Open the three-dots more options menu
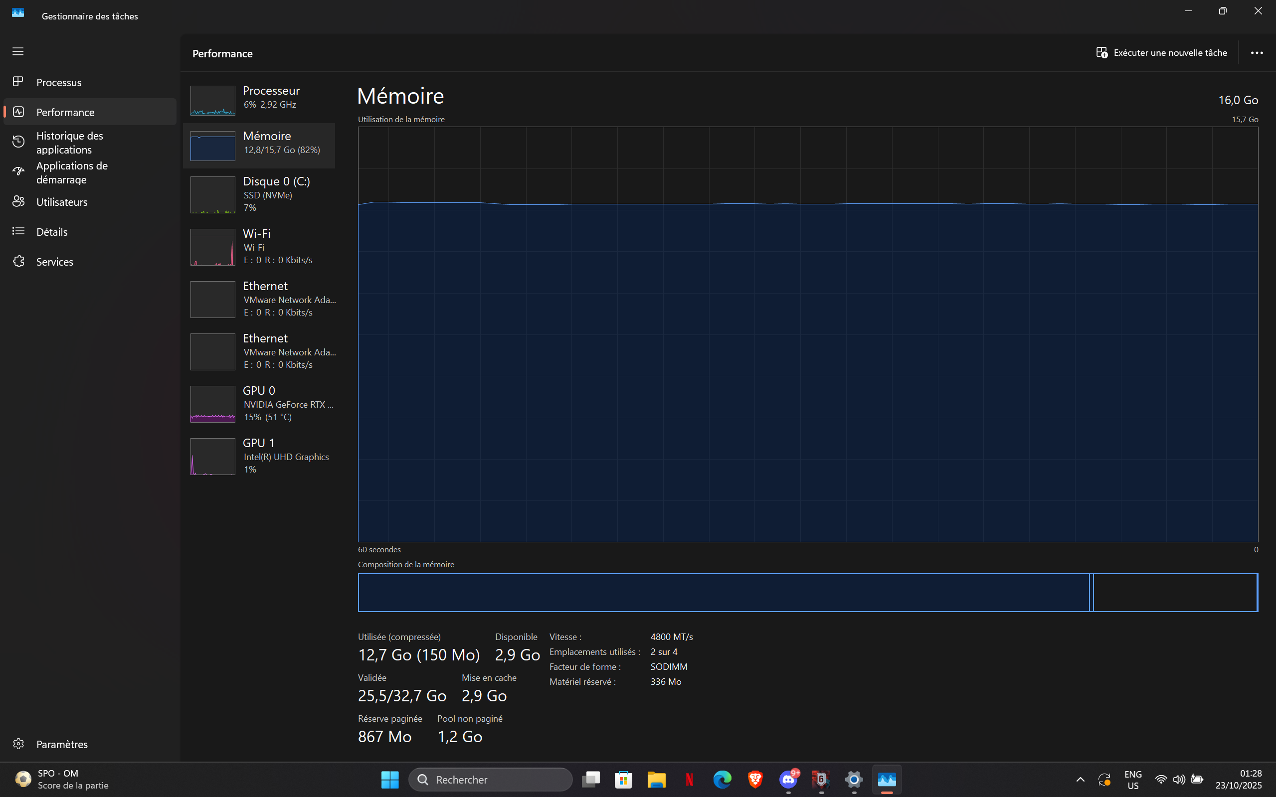Viewport: 1276px width, 797px height. pos(1257,53)
